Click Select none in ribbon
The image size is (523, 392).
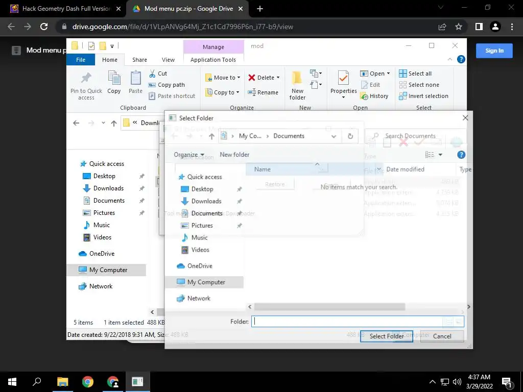point(419,85)
